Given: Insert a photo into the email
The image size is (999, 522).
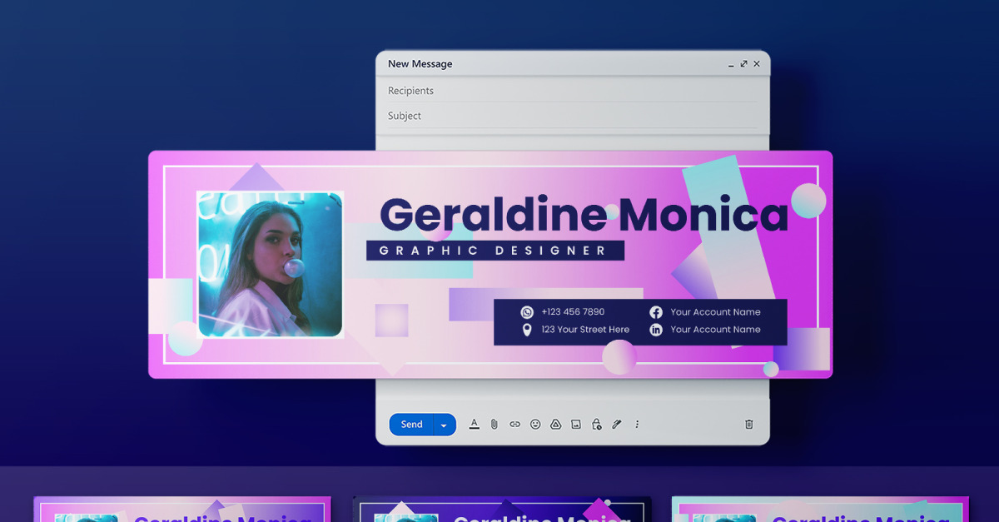Looking at the screenshot, I should [574, 424].
